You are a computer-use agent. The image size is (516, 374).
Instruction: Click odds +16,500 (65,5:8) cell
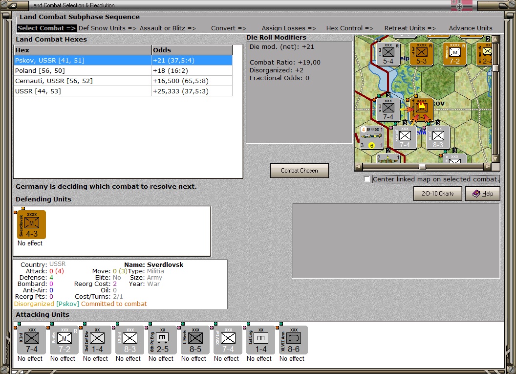click(192, 81)
